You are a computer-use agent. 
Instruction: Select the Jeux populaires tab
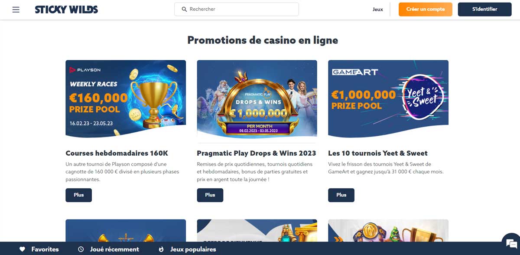[x=187, y=249]
